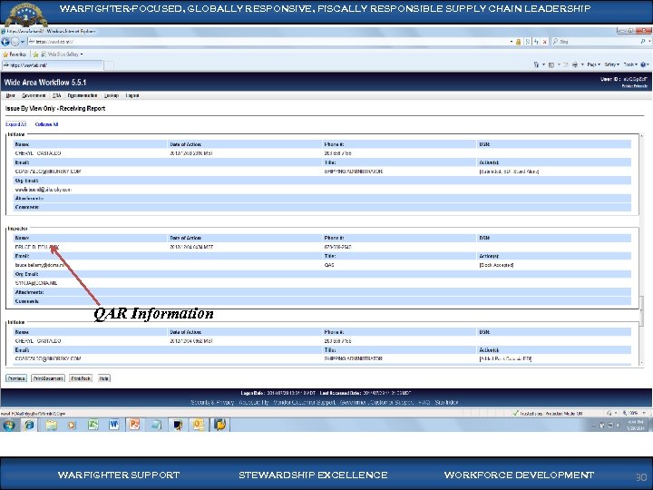The image size is (653, 490).
Task: Click the refresh icon in address bar
Action: pos(536,42)
